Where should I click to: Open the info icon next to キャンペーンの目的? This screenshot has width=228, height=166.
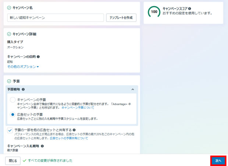pyautogui.click(x=38, y=57)
